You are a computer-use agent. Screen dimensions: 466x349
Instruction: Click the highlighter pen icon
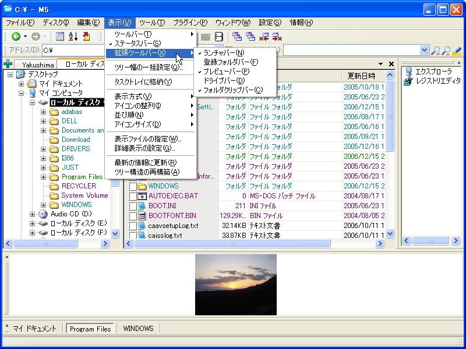457,51
